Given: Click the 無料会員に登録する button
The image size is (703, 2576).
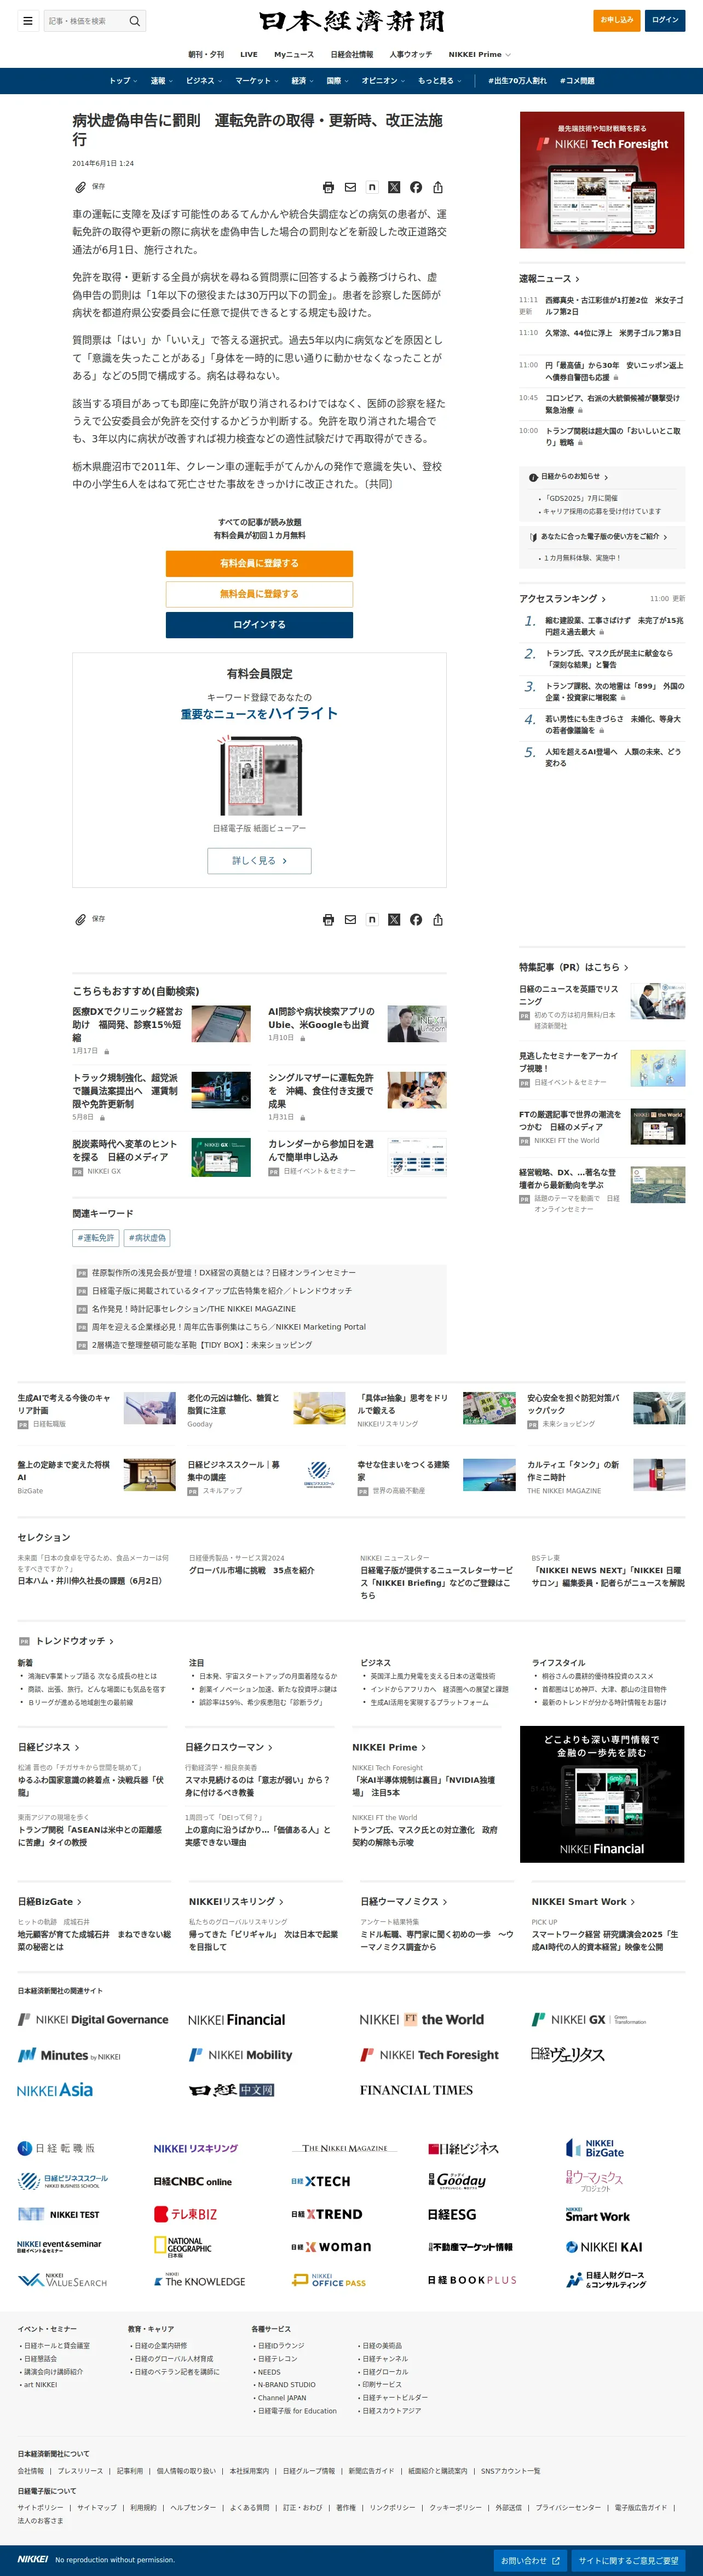Looking at the screenshot, I should [x=259, y=594].
